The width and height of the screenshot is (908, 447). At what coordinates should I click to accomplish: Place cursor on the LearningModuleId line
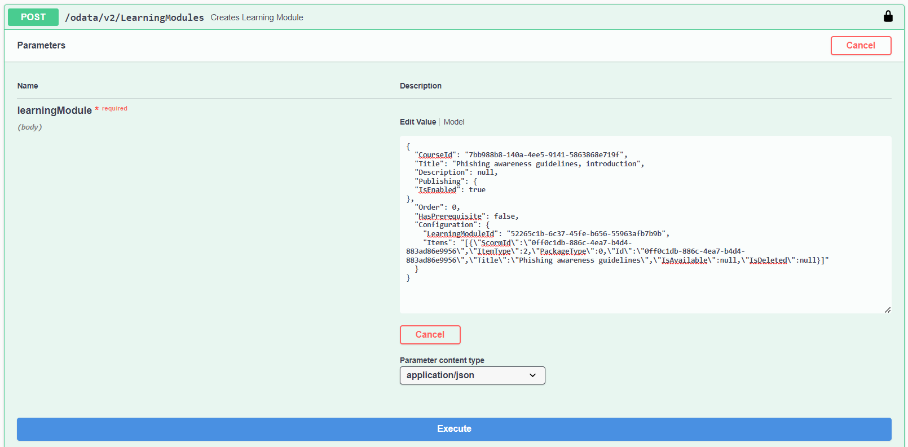click(545, 234)
